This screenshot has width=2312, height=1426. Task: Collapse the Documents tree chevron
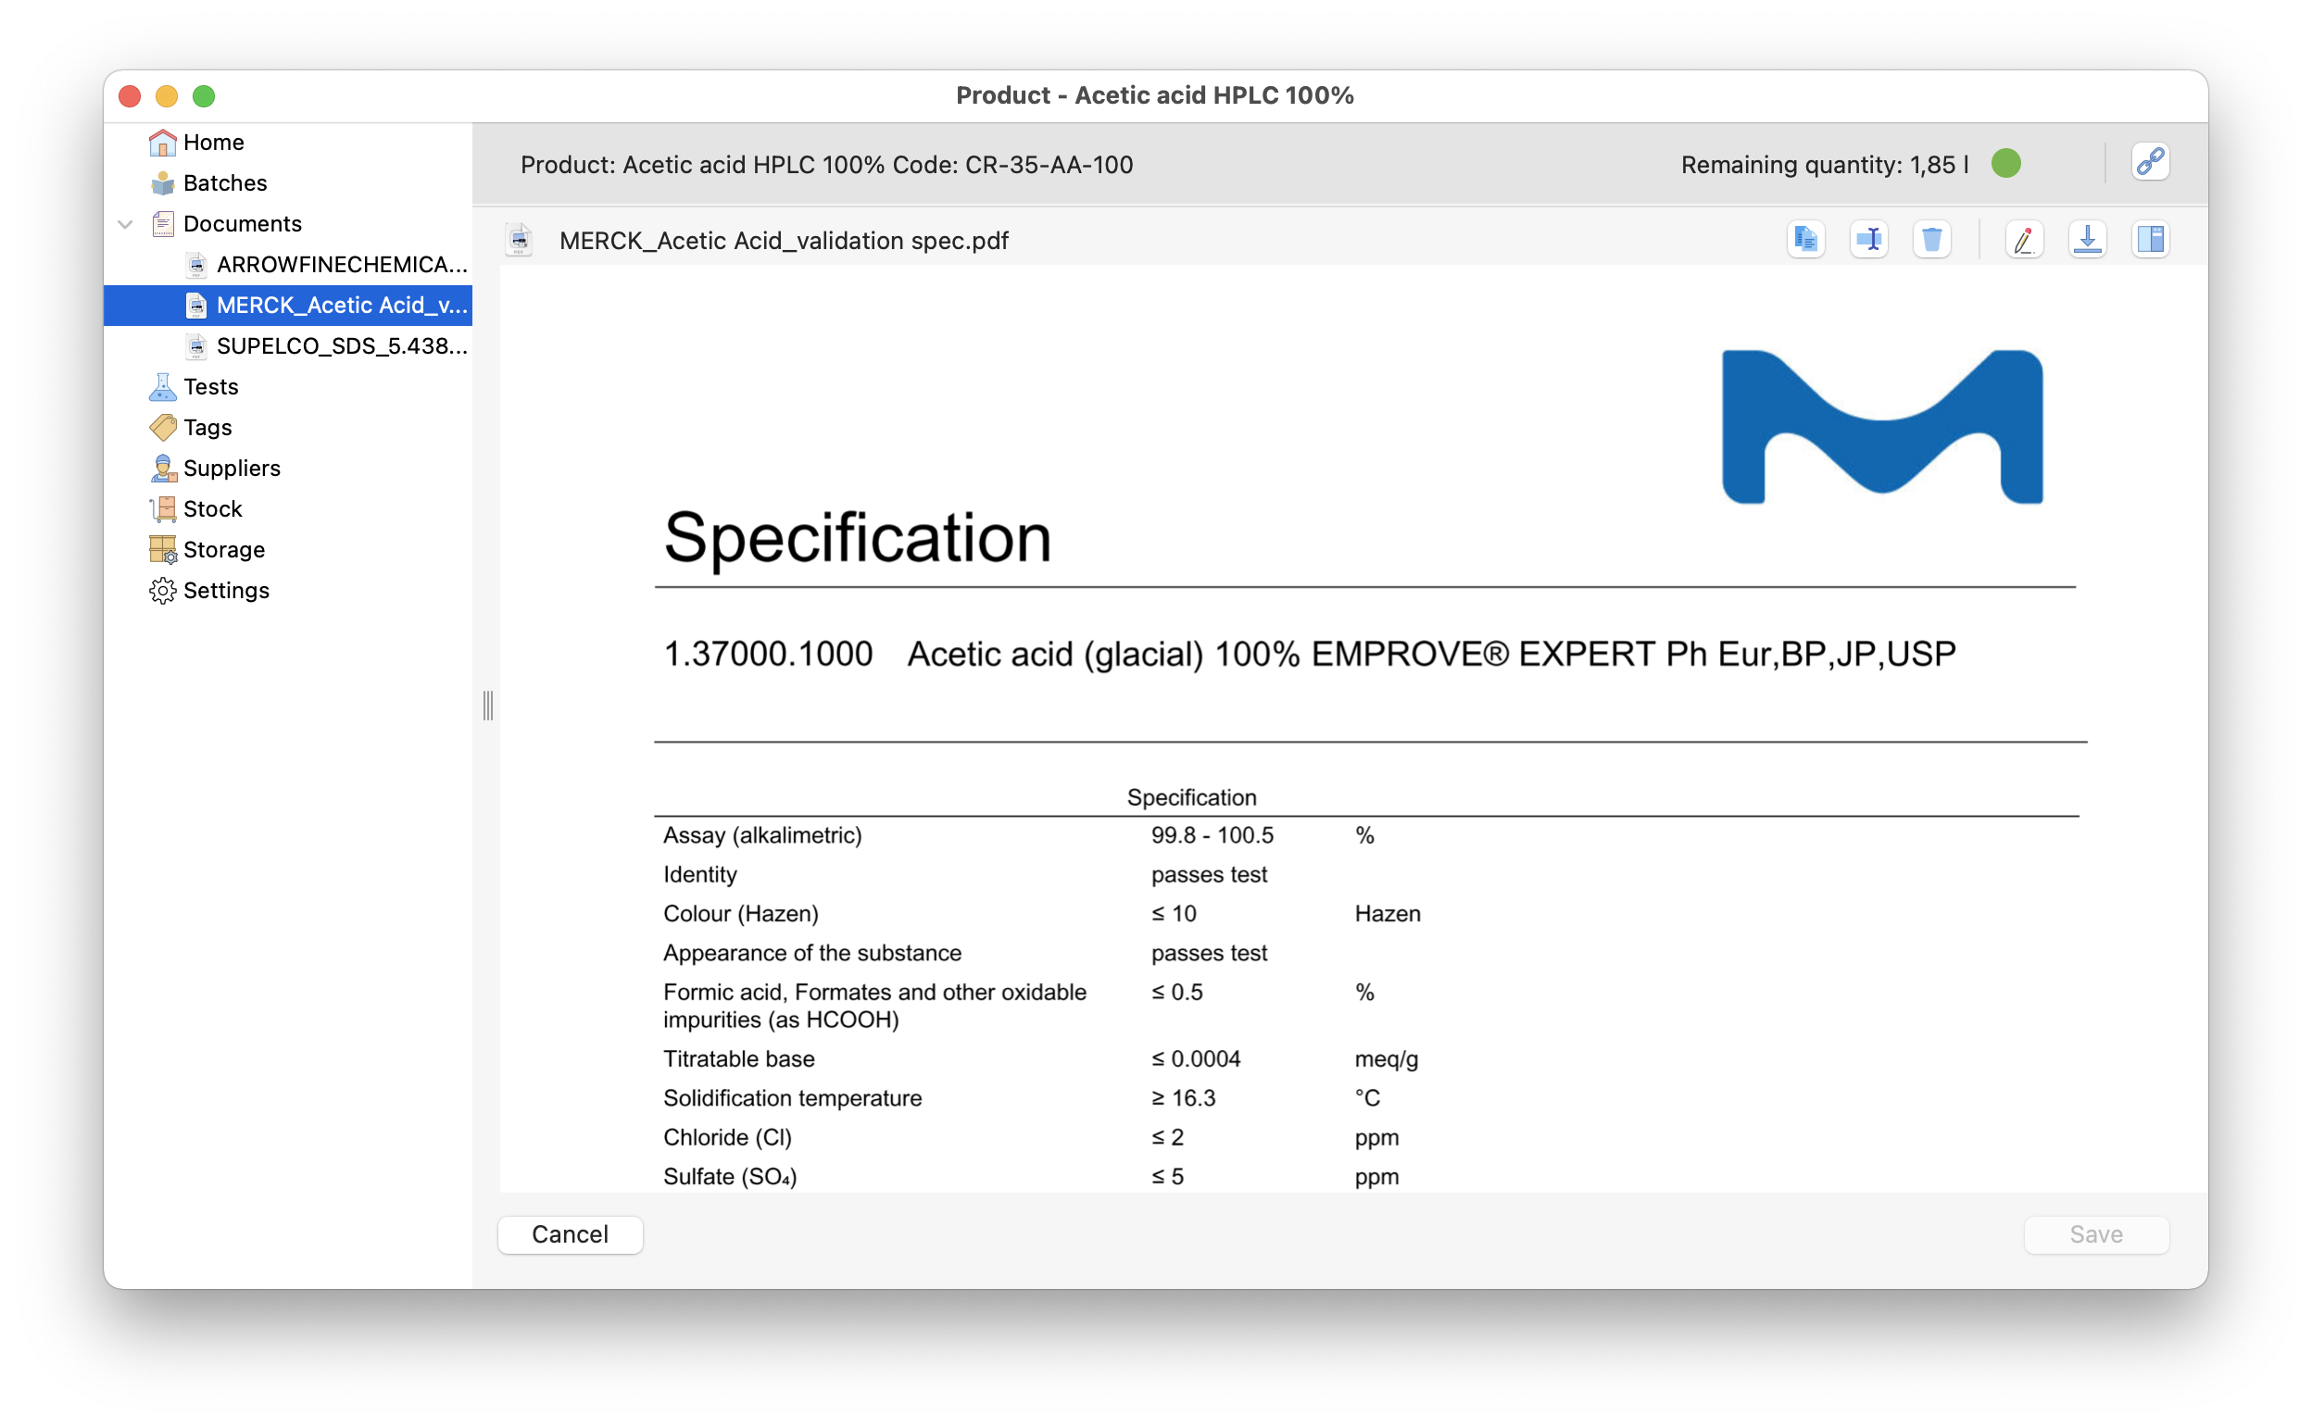click(x=124, y=223)
